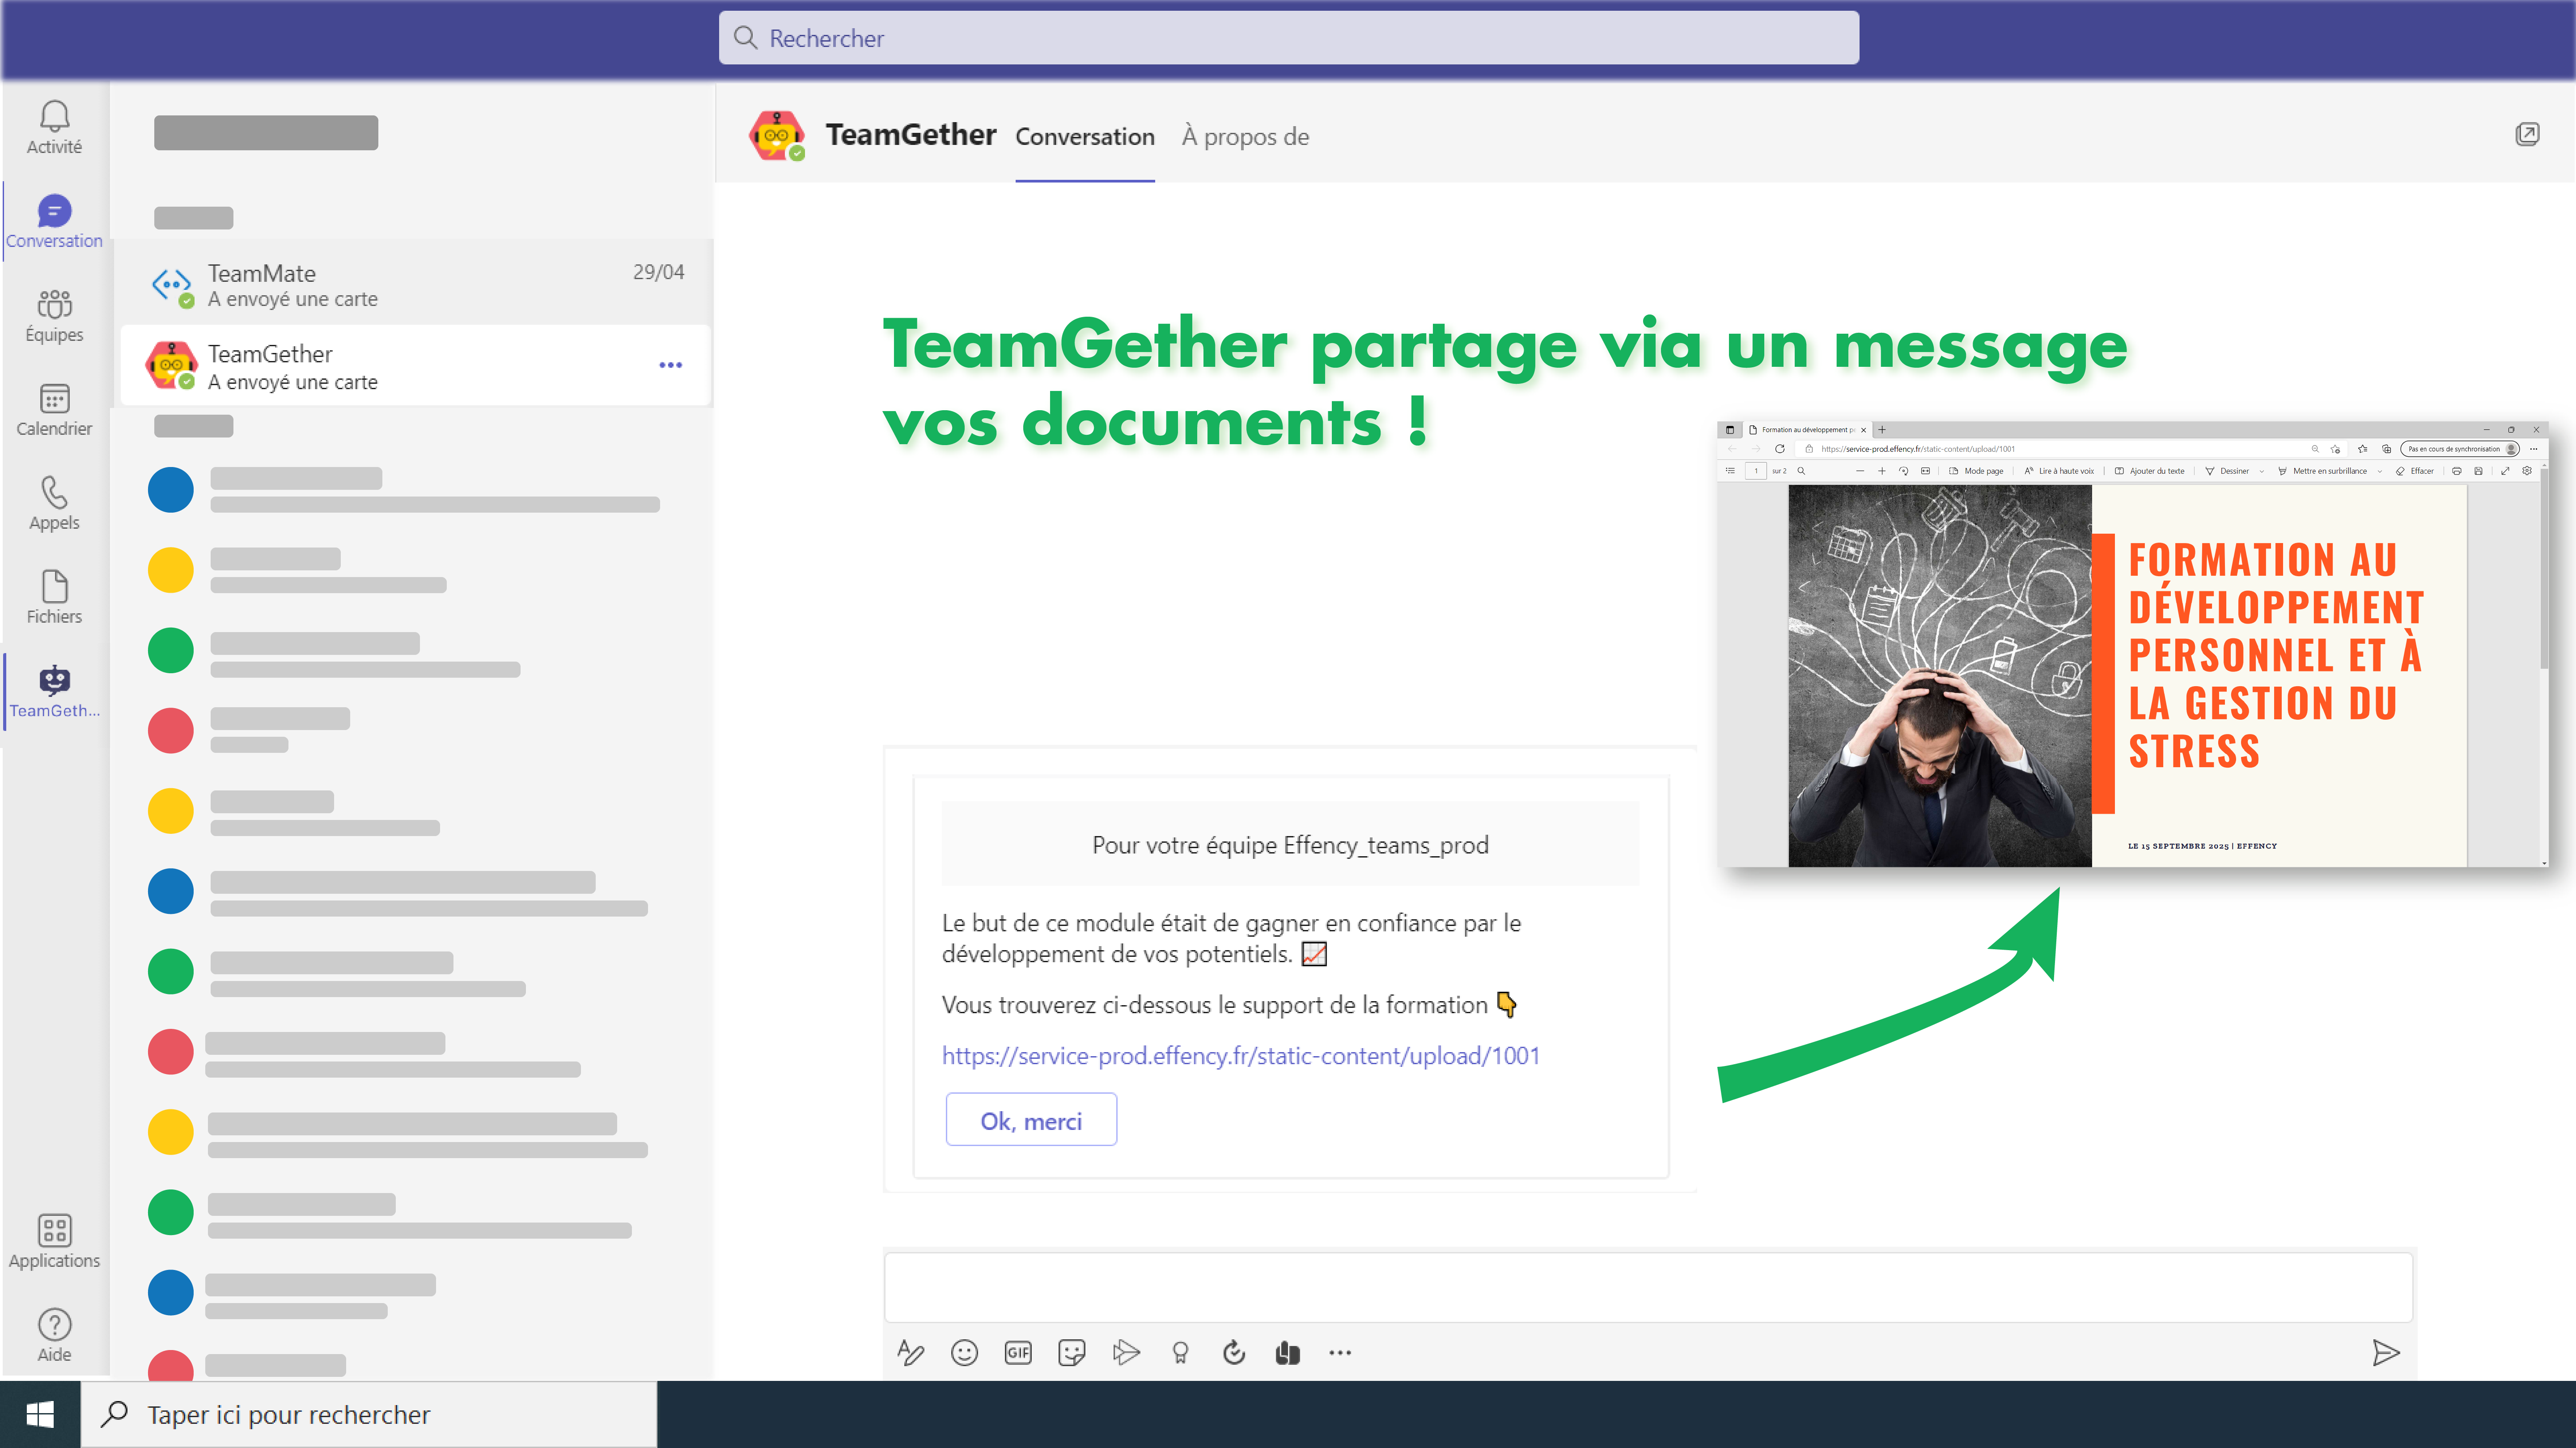2576x1448 pixels.
Task: Click Lire à haute voix in browser
Action: point(2059,471)
